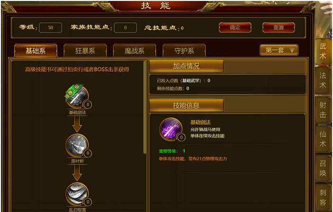Screen dimensions: 333x212
Task: Click the purple 基础剑法 icon in skill info
Action: [x=171, y=129]
